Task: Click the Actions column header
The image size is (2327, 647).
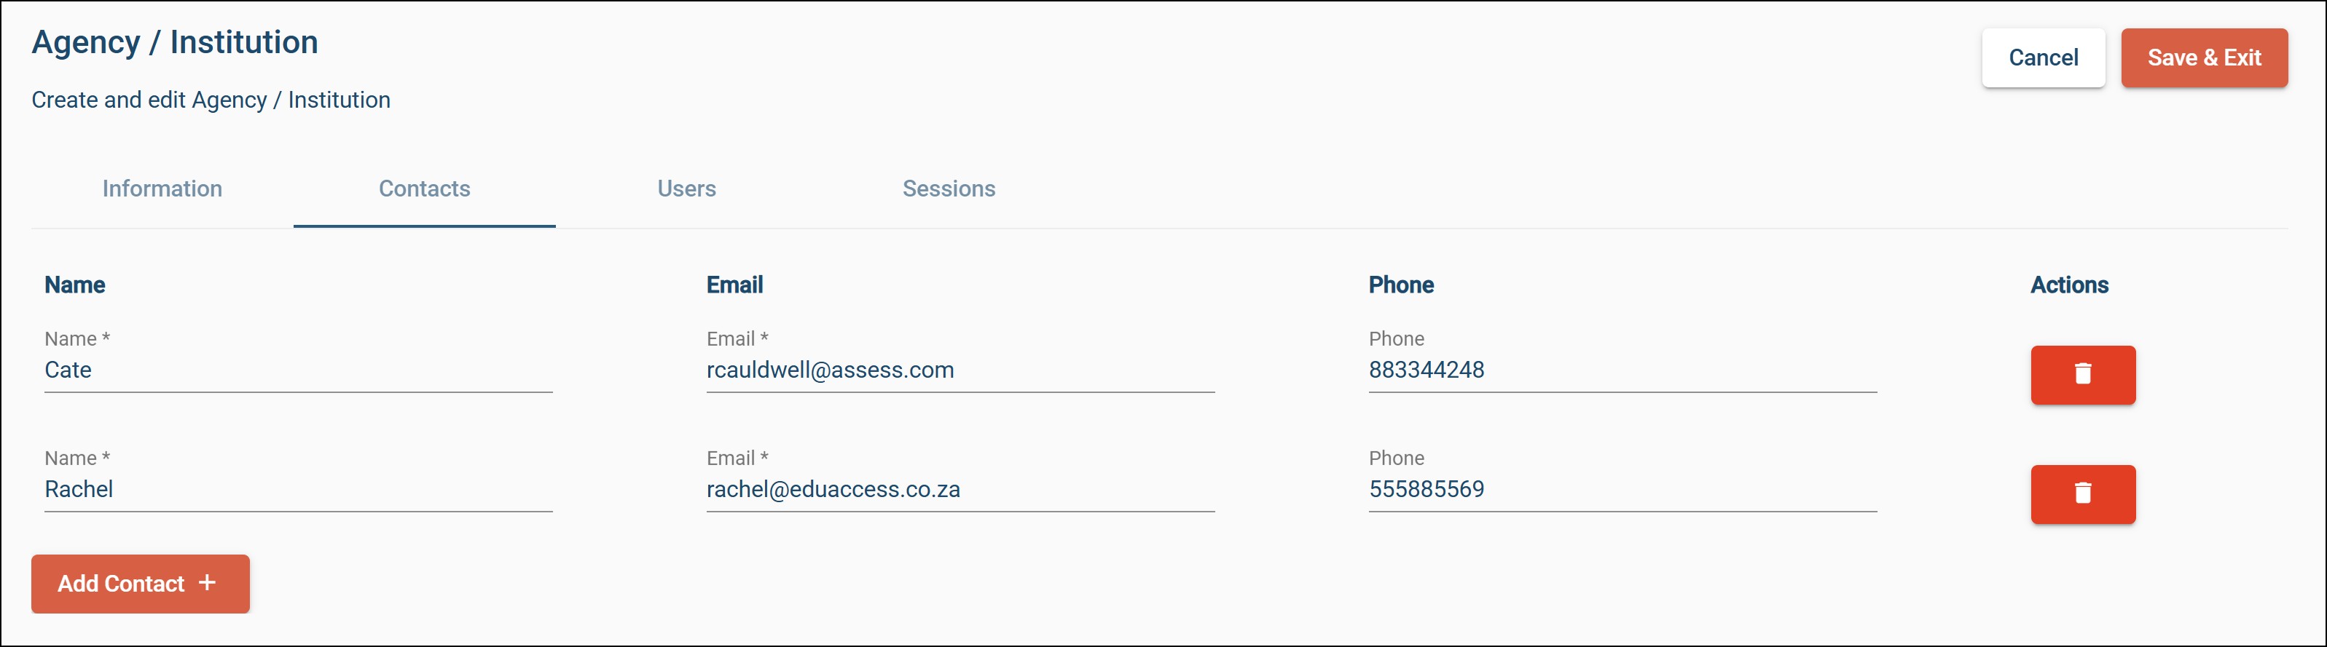Action: [2068, 285]
